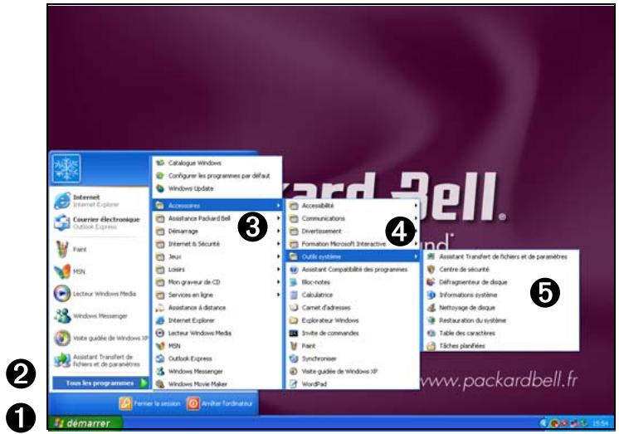
Task: Open Visite guidée de Windows XP left panel
Action: coord(101,338)
